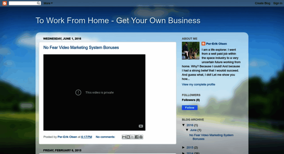Click the This video is private message
The image size is (284, 154).
tap(100, 92)
